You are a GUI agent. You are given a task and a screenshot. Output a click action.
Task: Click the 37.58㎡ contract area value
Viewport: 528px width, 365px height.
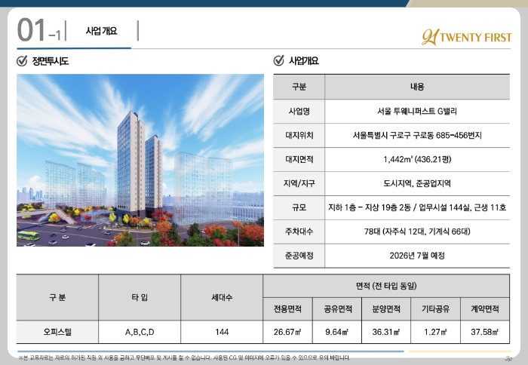point(485,332)
